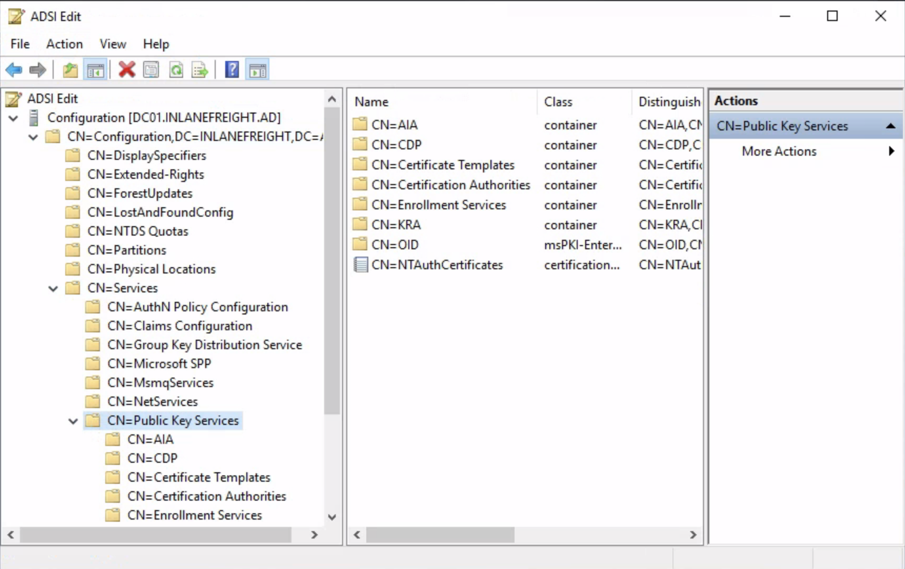The image size is (905, 569).
Task: Select the Up One Level toolbar icon
Action: click(70, 69)
